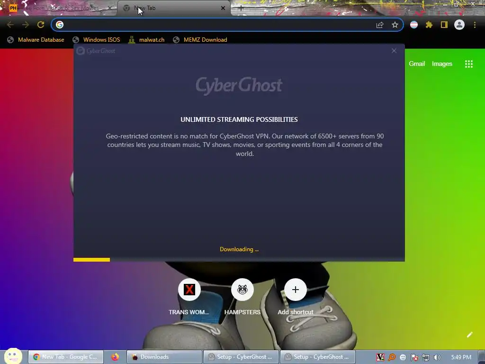
Task: Customize this page with the pencil icon
Action: [x=469, y=335]
